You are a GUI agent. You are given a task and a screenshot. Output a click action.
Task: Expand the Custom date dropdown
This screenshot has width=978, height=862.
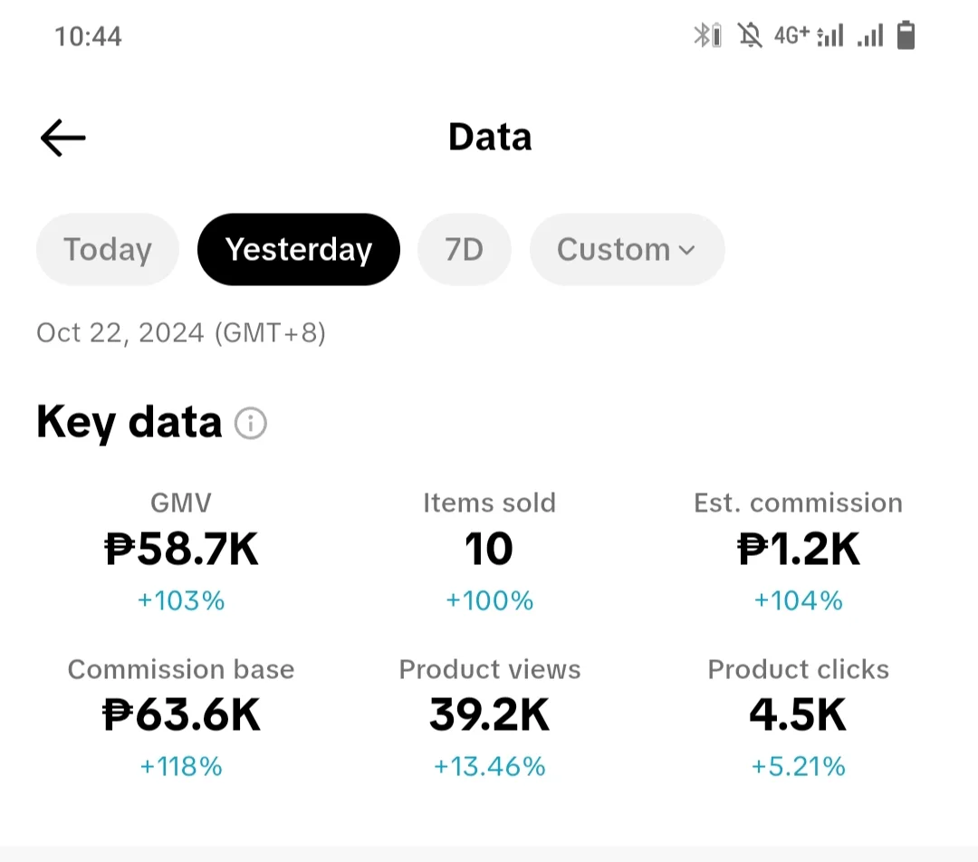coord(627,250)
